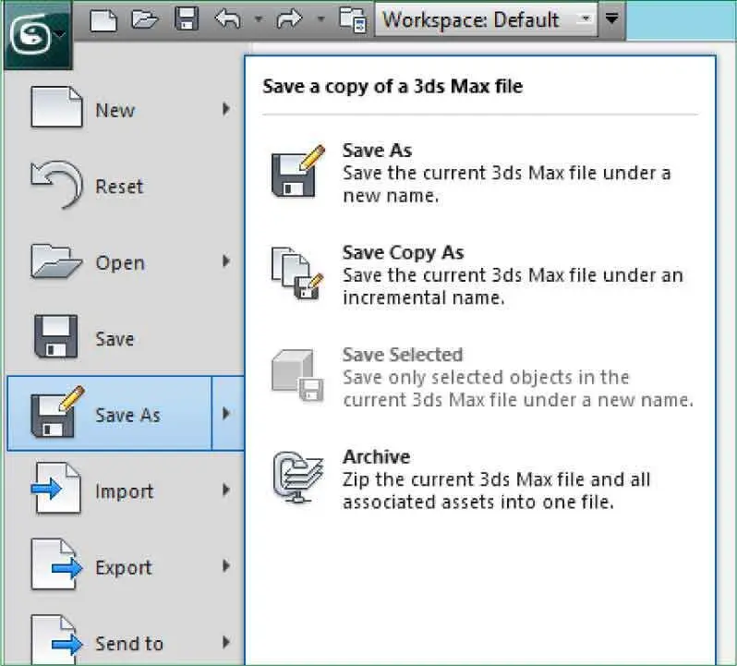Viewport: 737px width, 666px height.
Task: Expand the Export submenu arrow
Action: pos(226,567)
